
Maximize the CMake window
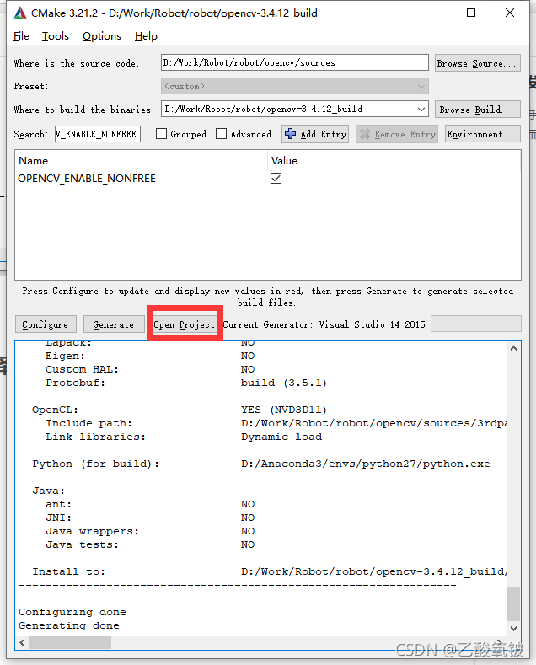tap(471, 13)
